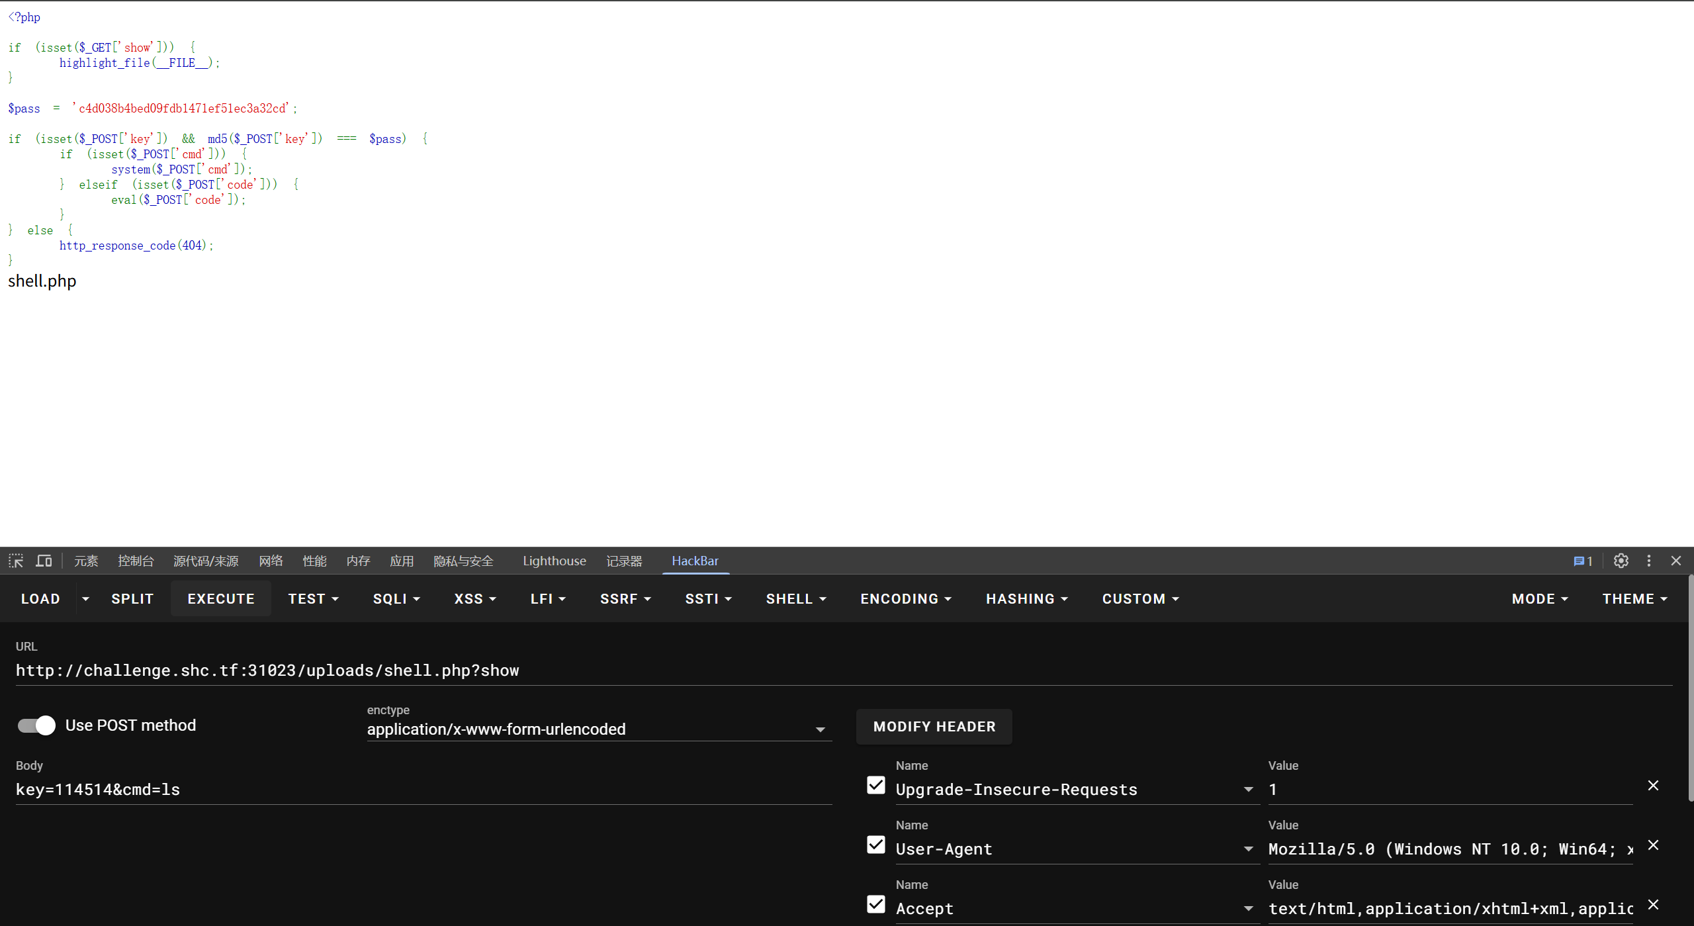The height and width of the screenshot is (926, 1694).
Task: Expand the Upgrade-Insecure-Requests name dropdown arrow
Action: [x=1248, y=789]
